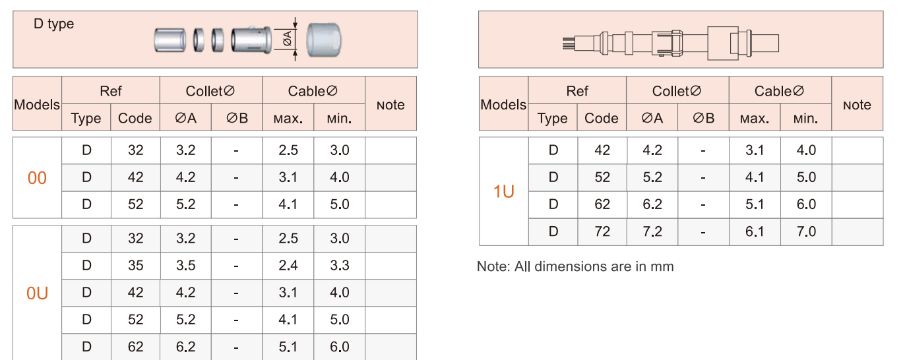
Task: Select the orange "0U" model cell
Action: coord(37,293)
